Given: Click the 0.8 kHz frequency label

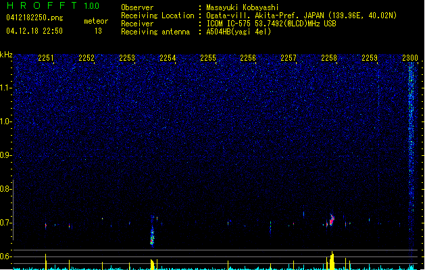Looking at the screenshot, I should (x=6, y=189).
